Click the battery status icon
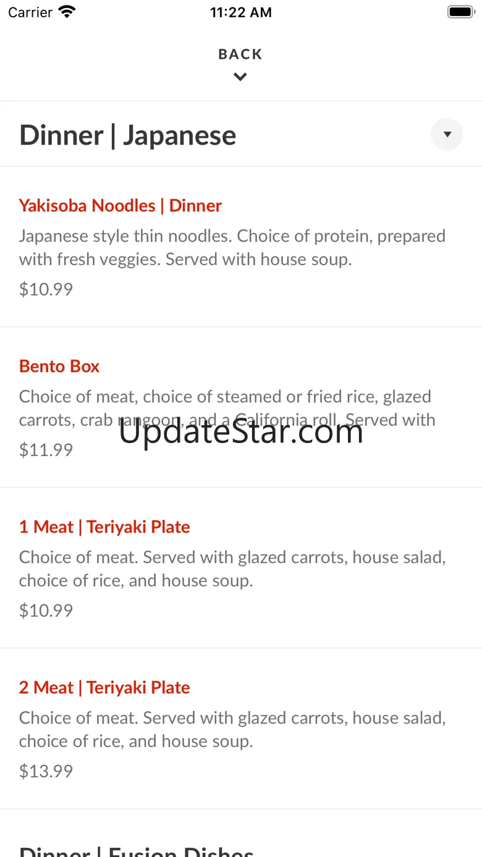The height and width of the screenshot is (857, 482). click(460, 12)
